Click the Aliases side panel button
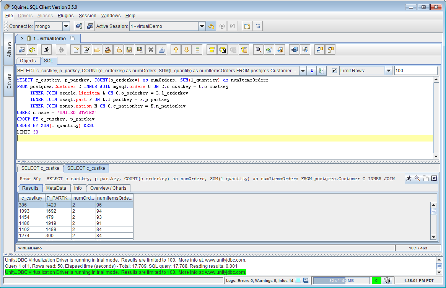The width and height of the screenshot is (446, 288). click(x=9, y=49)
